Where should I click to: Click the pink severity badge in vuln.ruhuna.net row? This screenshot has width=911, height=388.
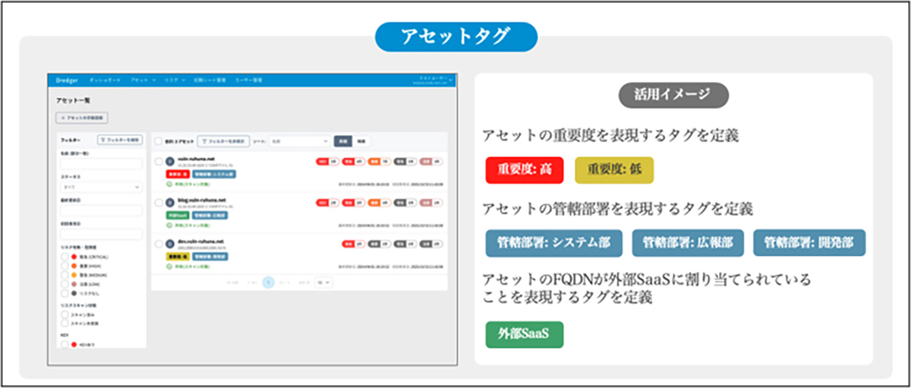tap(431, 161)
